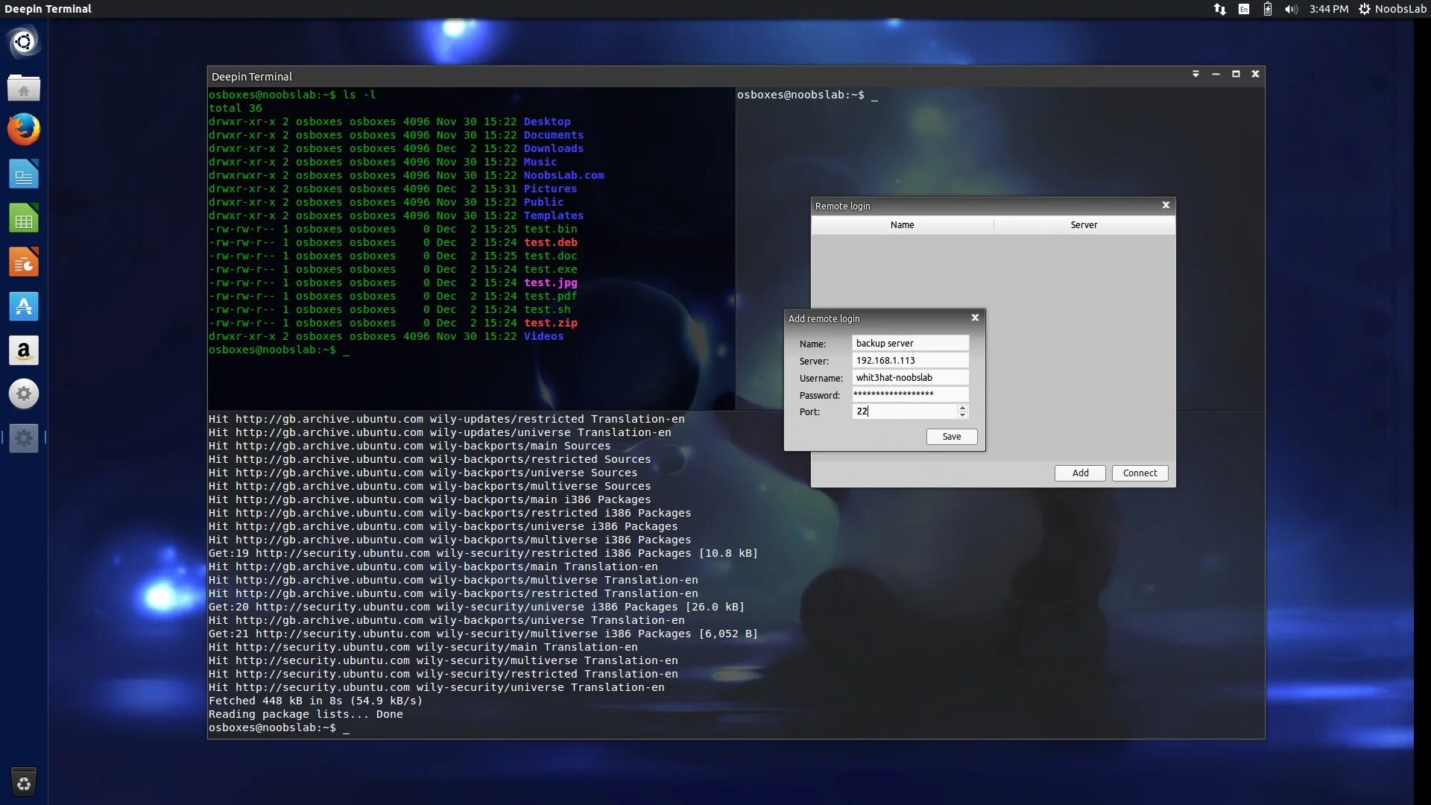Open the Files manager icon
1431x805 pixels.
click(24, 87)
